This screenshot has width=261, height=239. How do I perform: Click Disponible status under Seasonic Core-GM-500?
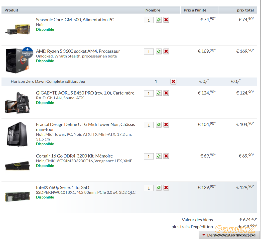45,29
